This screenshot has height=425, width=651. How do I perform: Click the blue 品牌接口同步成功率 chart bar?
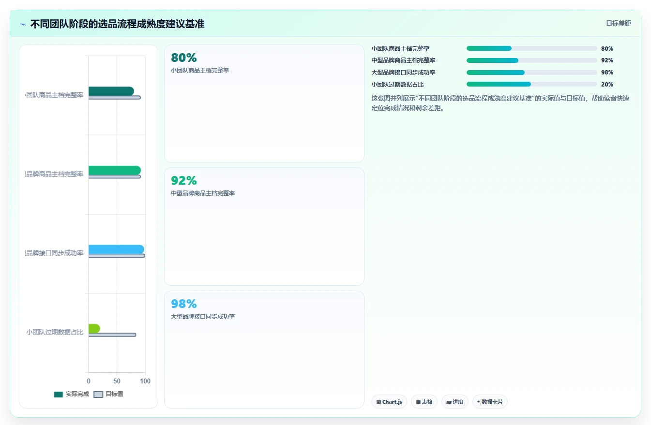(x=116, y=249)
